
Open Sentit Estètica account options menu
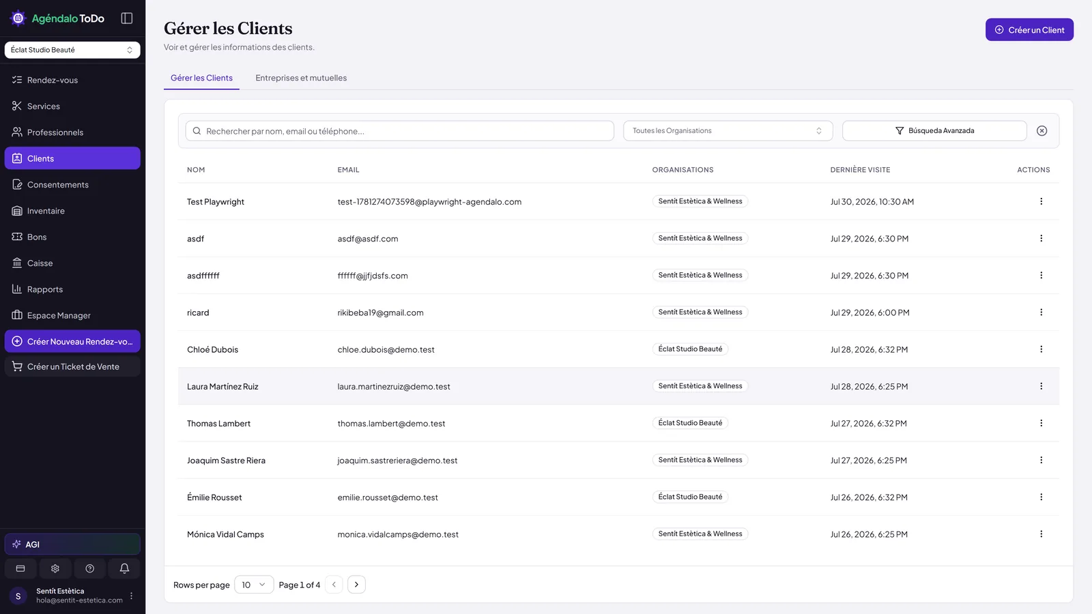point(132,596)
